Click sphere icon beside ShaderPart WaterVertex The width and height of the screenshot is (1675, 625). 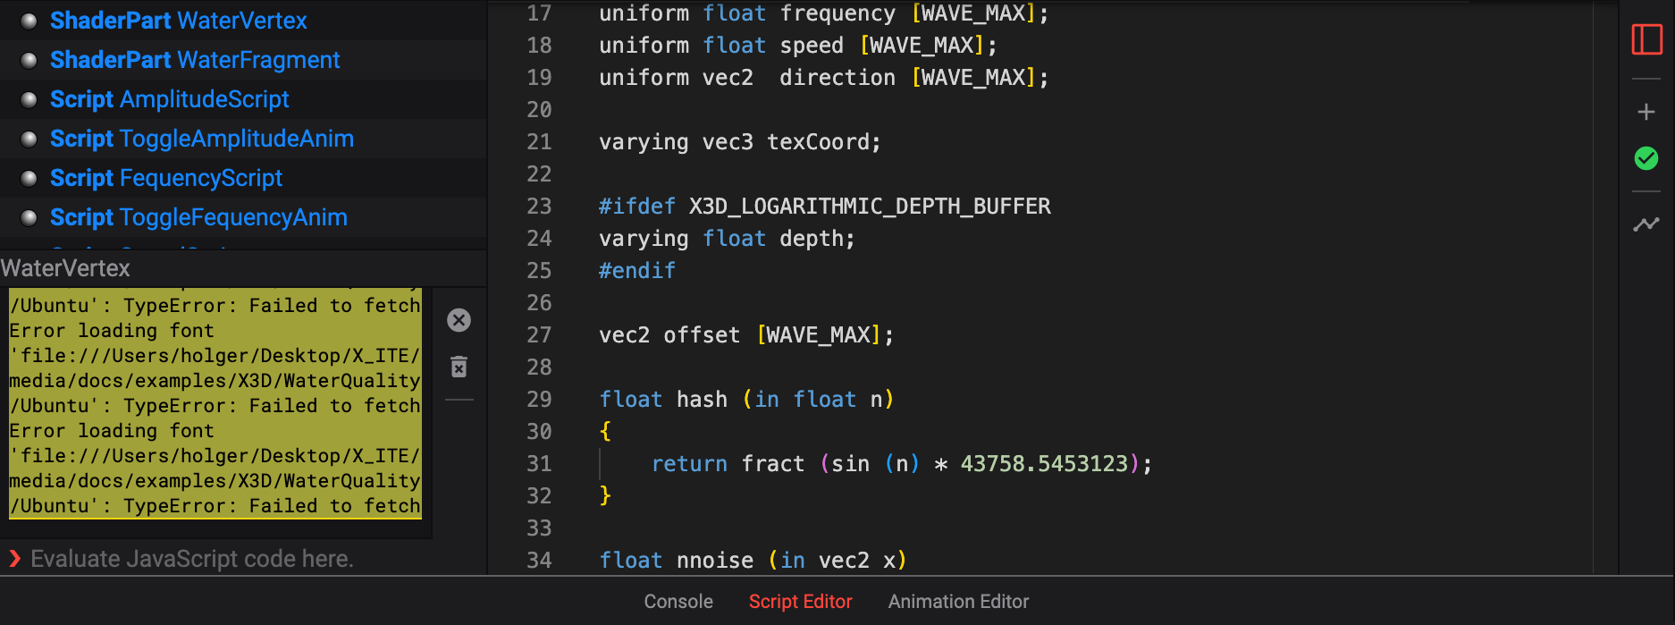click(x=29, y=21)
